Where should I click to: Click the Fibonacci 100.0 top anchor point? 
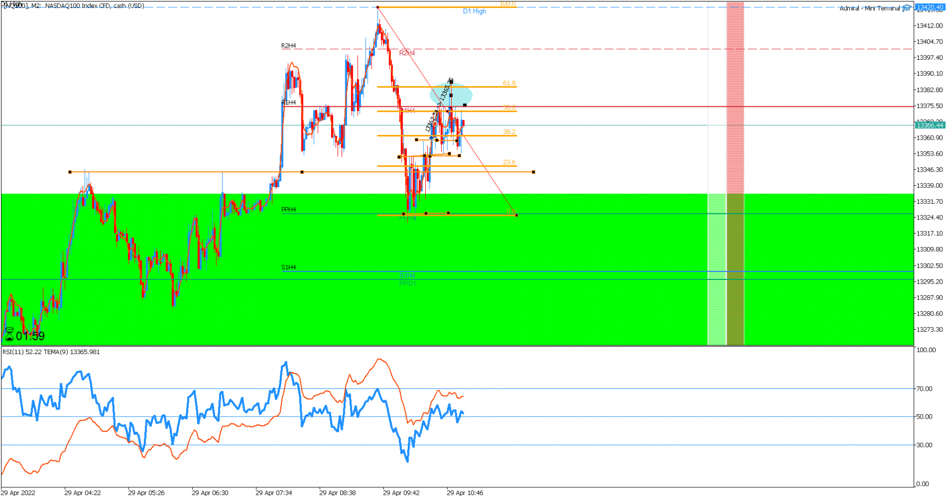pyautogui.click(x=378, y=7)
